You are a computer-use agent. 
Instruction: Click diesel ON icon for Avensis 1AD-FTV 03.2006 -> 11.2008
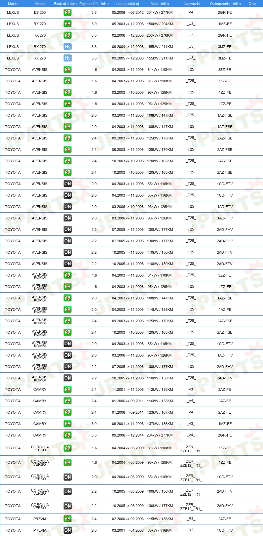68,218
